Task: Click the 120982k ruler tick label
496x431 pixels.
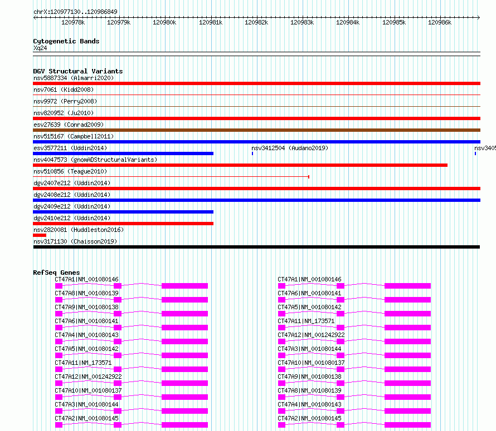Action: tap(256, 22)
